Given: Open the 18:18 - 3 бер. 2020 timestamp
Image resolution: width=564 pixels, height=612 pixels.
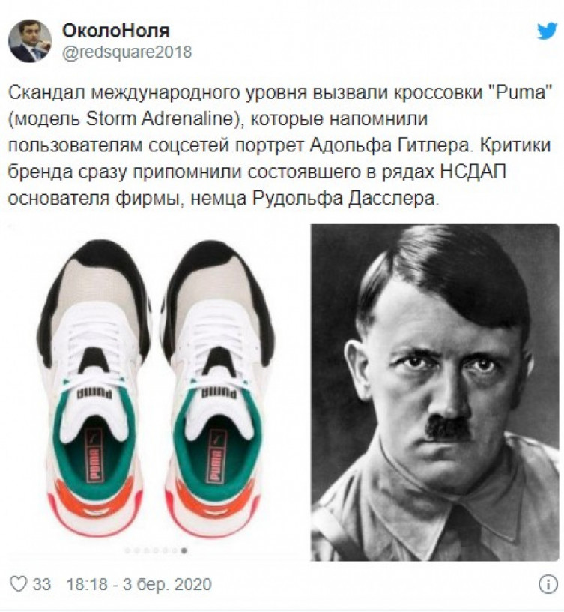Looking at the screenshot, I should click(139, 584).
